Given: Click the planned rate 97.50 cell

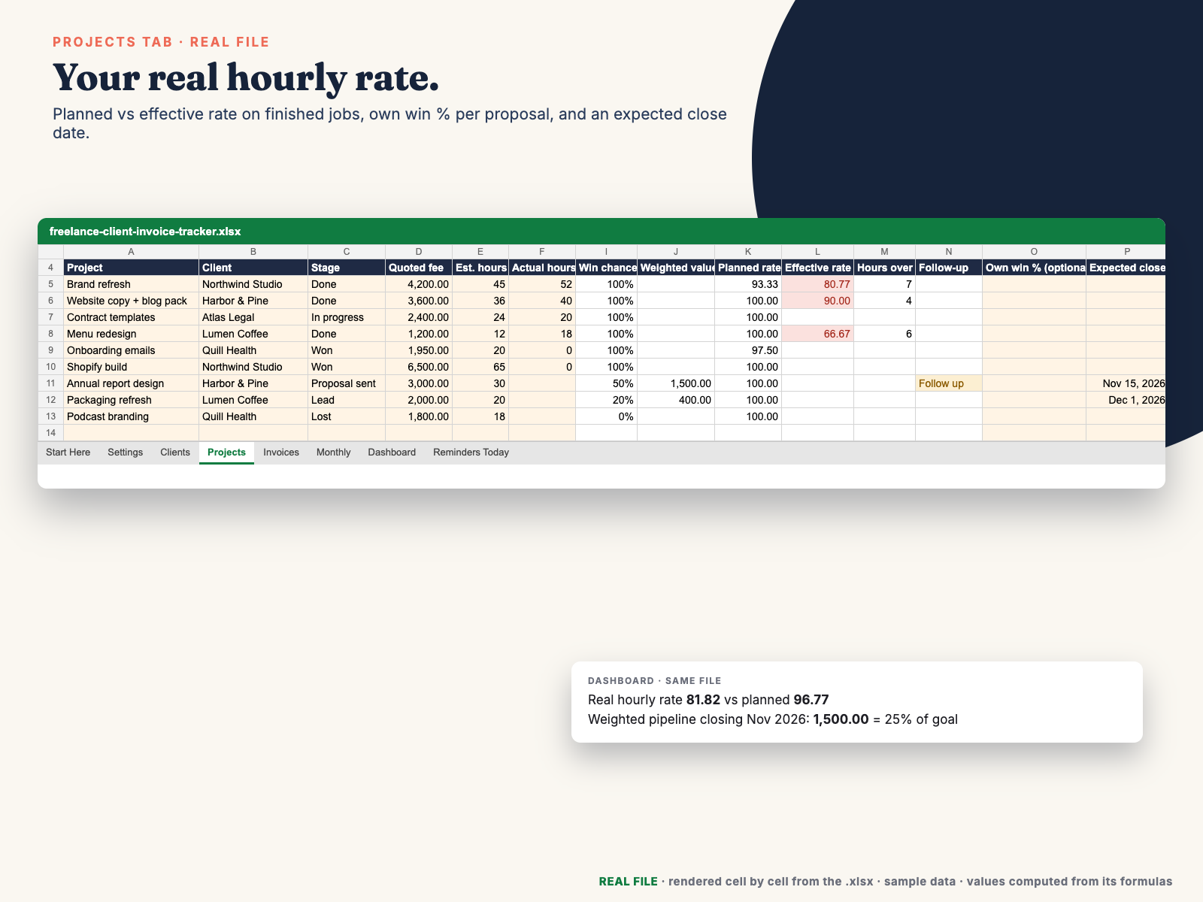Looking at the screenshot, I should 748,350.
